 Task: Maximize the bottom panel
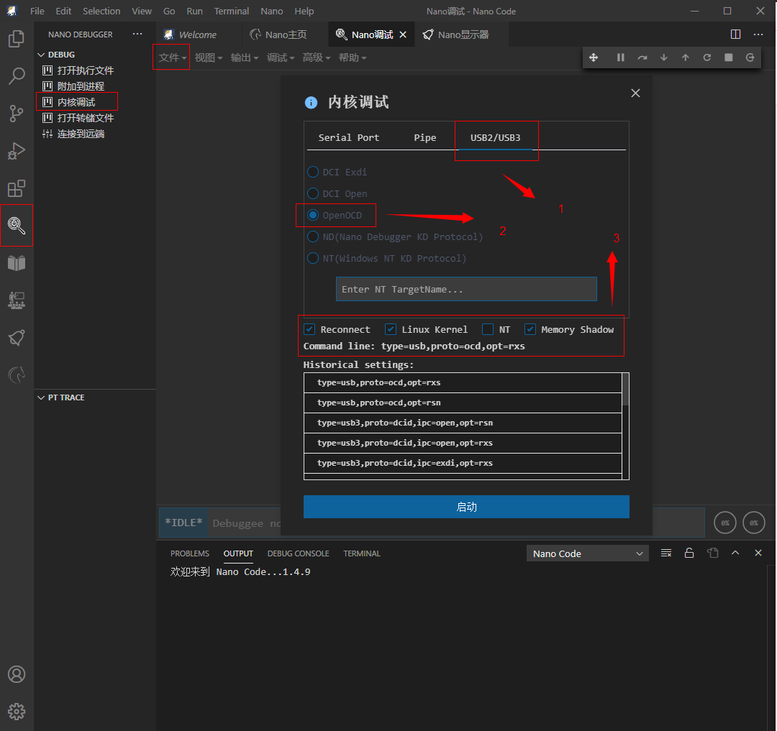pyautogui.click(x=735, y=553)
